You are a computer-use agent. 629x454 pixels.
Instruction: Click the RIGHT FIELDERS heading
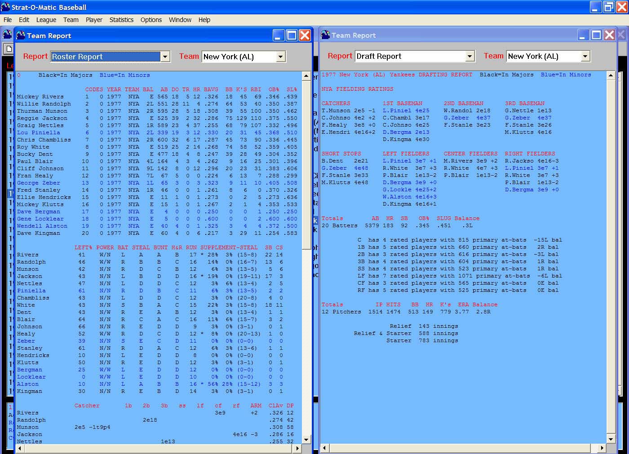[x=530, y=154]
